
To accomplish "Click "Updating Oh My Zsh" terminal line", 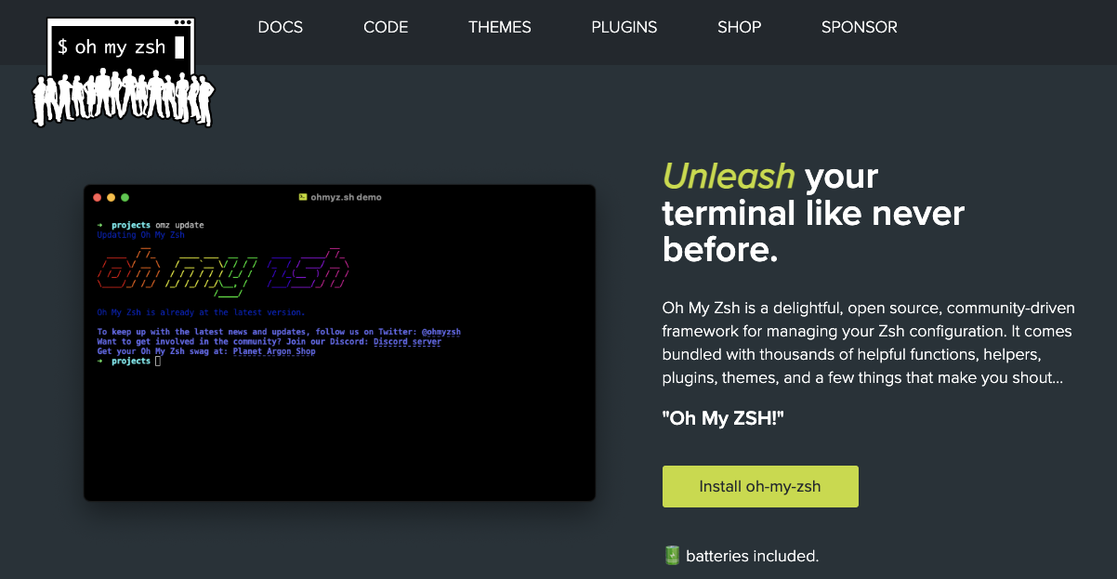I will (140, 235).
